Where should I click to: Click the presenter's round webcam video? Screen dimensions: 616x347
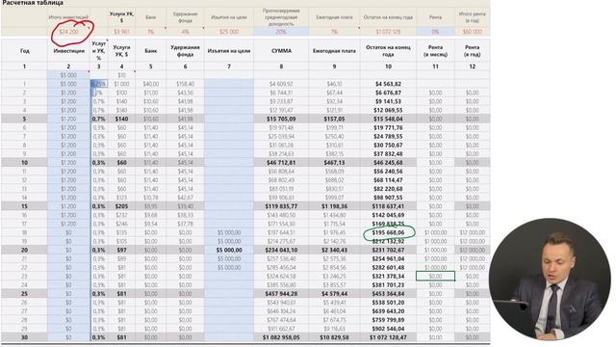click(550, 280)
